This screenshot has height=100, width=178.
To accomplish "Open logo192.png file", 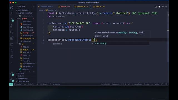I will click(28, 27).
